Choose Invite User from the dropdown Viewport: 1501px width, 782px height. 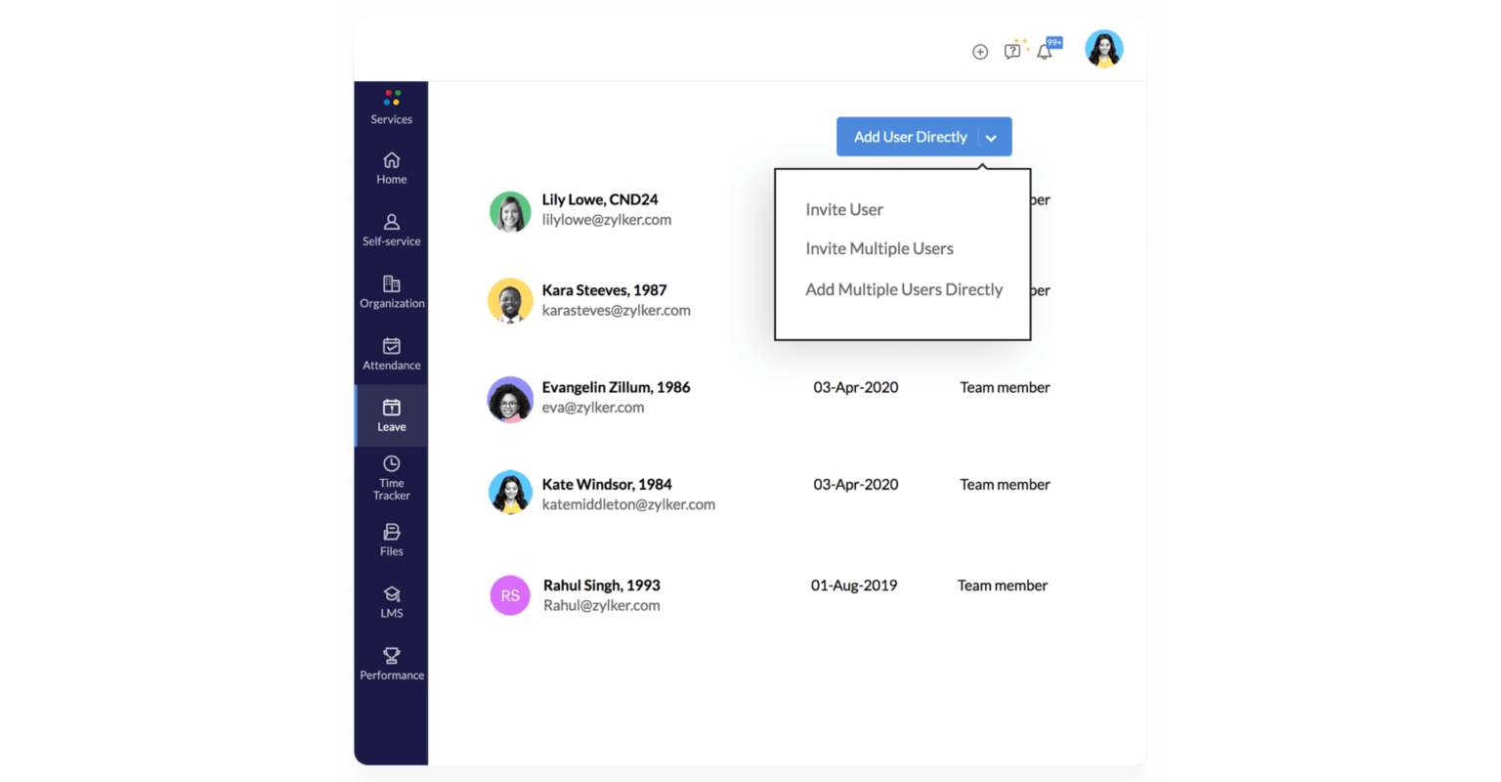pos(844,209)
